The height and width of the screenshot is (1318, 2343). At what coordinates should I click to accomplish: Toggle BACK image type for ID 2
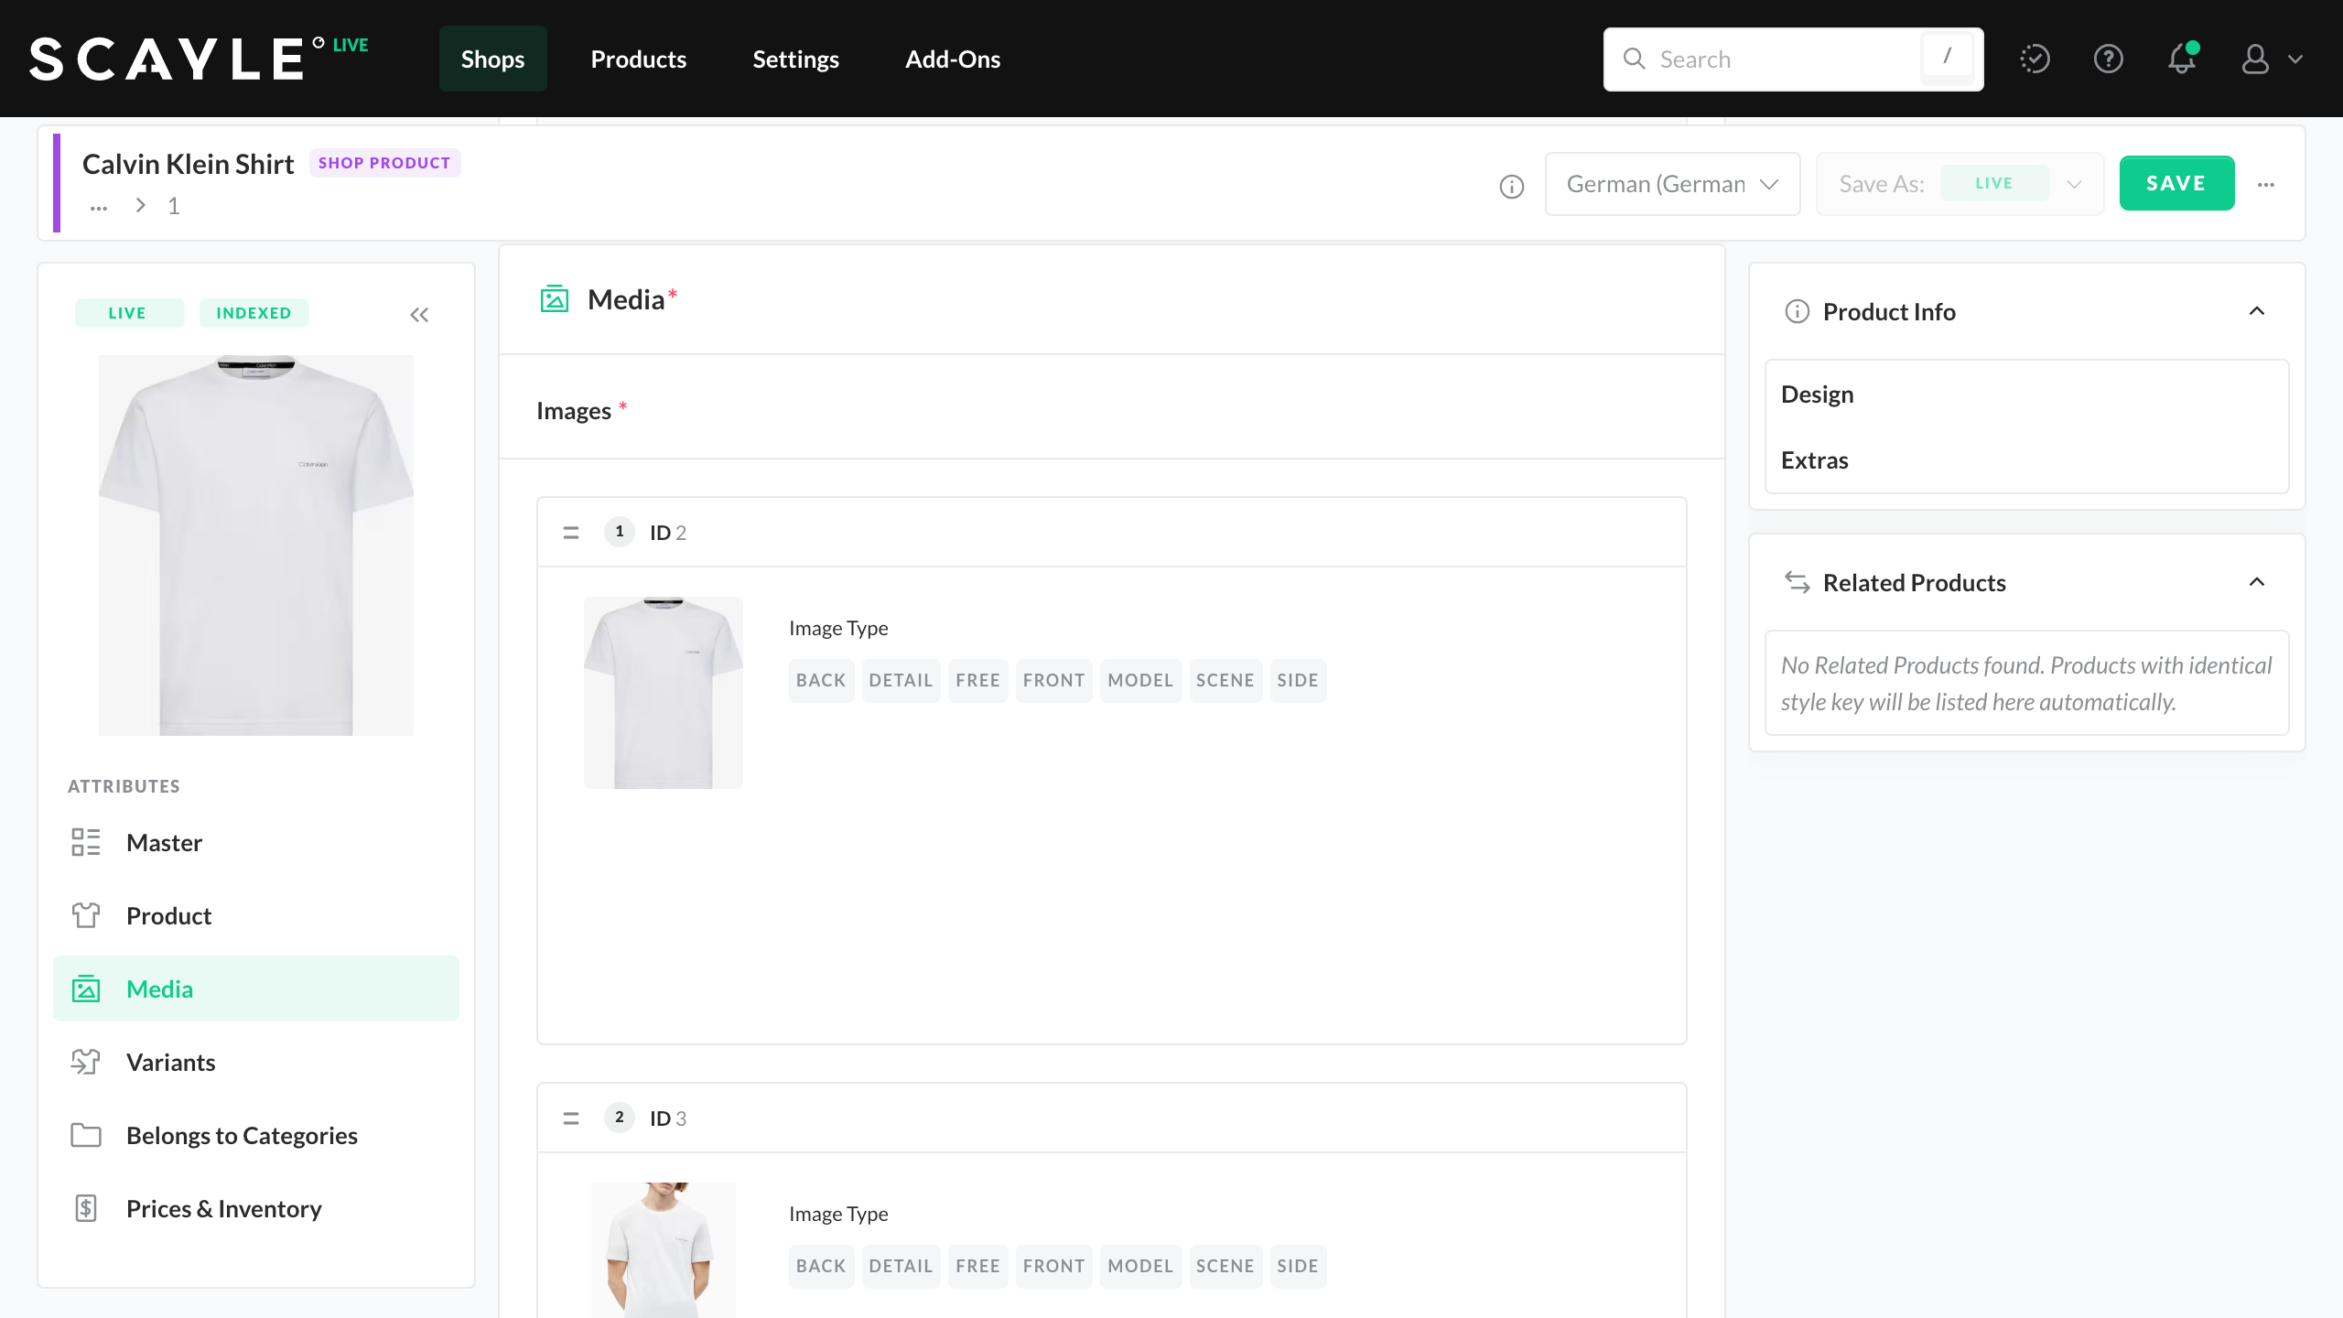click(821, 680)
